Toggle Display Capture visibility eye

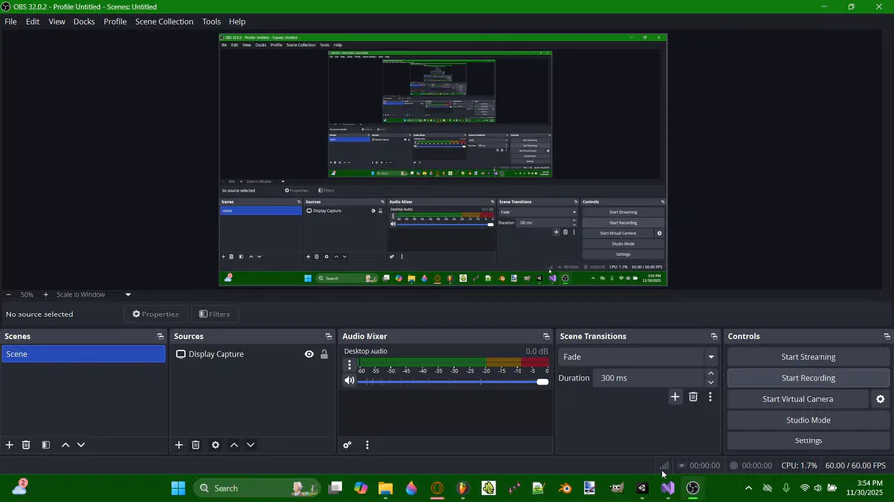tap(309, 354)
